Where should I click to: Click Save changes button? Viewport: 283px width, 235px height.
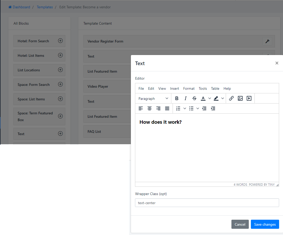[x=265, y=224]
